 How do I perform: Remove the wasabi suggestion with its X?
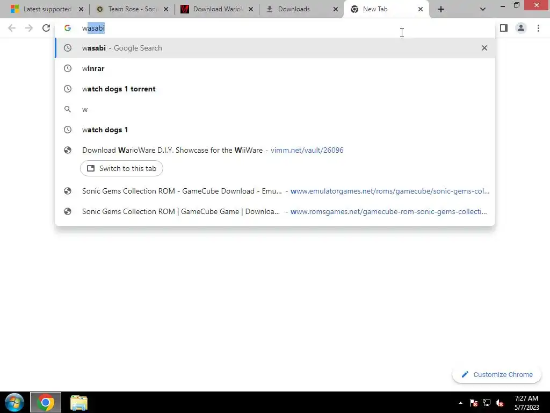[x=484, y=48]
